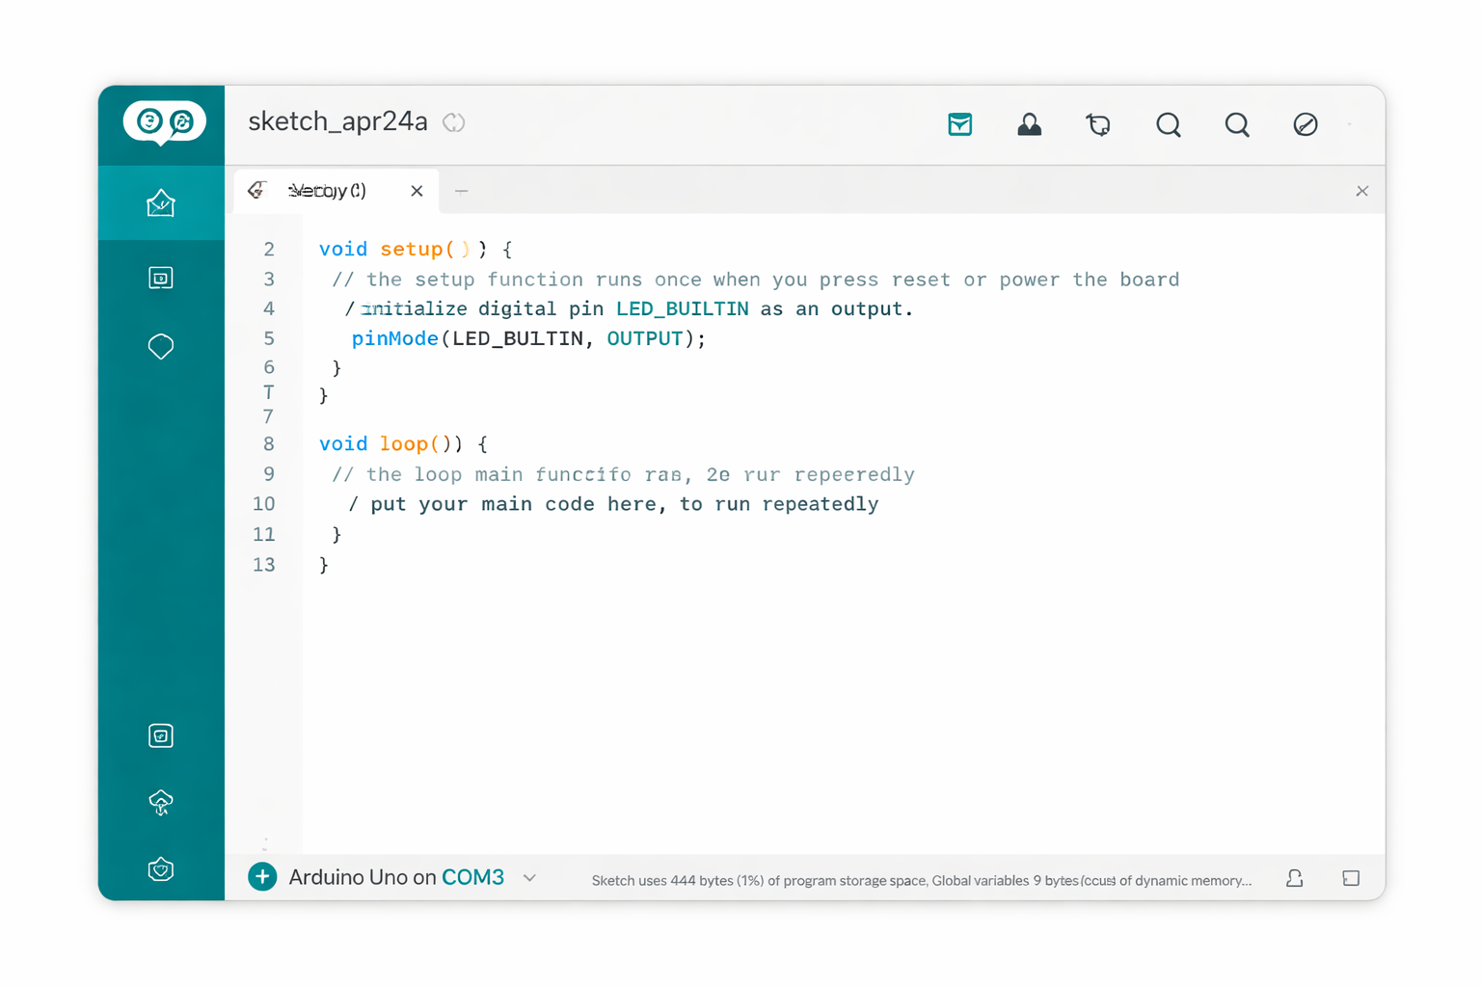
Task: Click the sketch_apr24a title
Action: tap(337, 120)
